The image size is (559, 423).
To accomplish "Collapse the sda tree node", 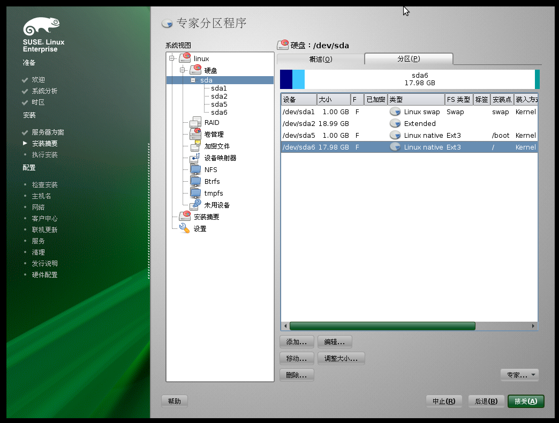I will (194, 80).
